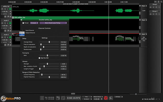Click the Group 2 button
Viewport: 163px width, 102px height.
[x=155, y=11]
